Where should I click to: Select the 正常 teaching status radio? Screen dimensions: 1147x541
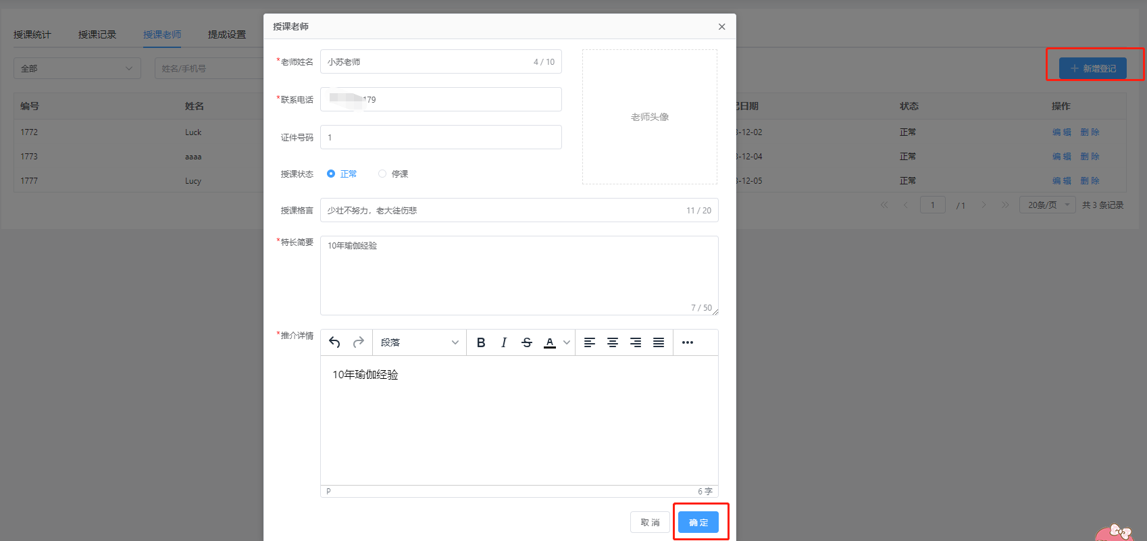[x=331, y=174]
